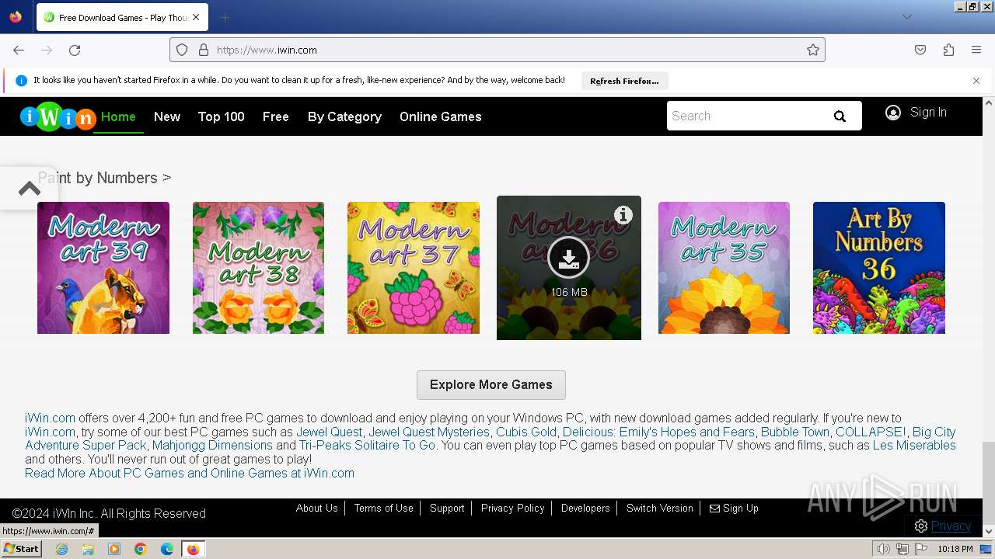The height and width of the screenshot is (559, 995).
Task: Click the Firefox taskbar icon
Action: pos(193,549)
